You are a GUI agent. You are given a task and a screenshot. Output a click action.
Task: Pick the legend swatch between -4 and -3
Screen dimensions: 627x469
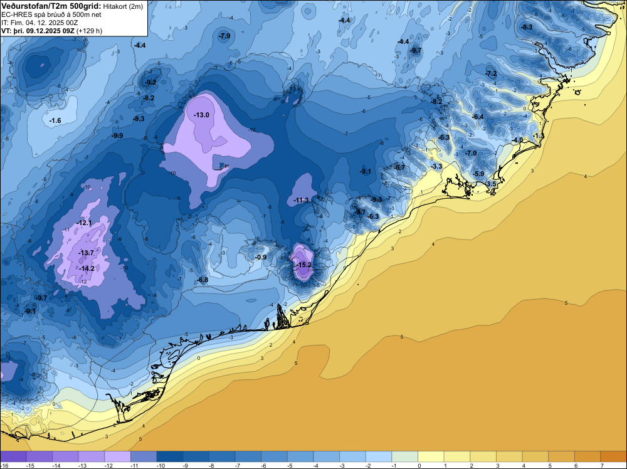pos(327,456)
